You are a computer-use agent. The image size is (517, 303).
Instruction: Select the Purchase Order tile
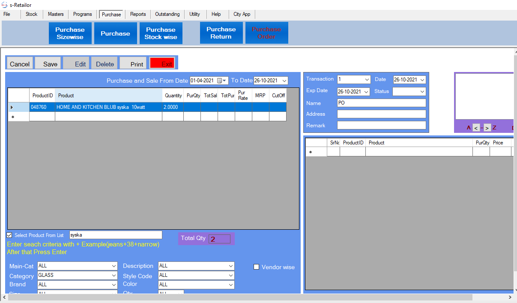(x=266, y=33)
